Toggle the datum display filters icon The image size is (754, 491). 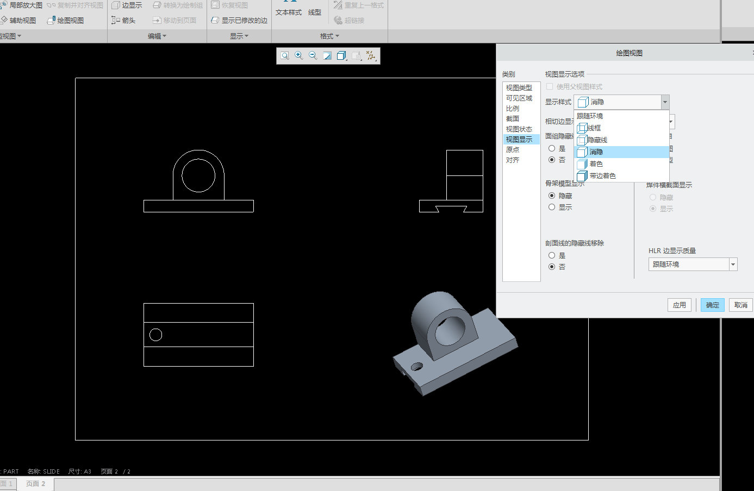point(371,56)
